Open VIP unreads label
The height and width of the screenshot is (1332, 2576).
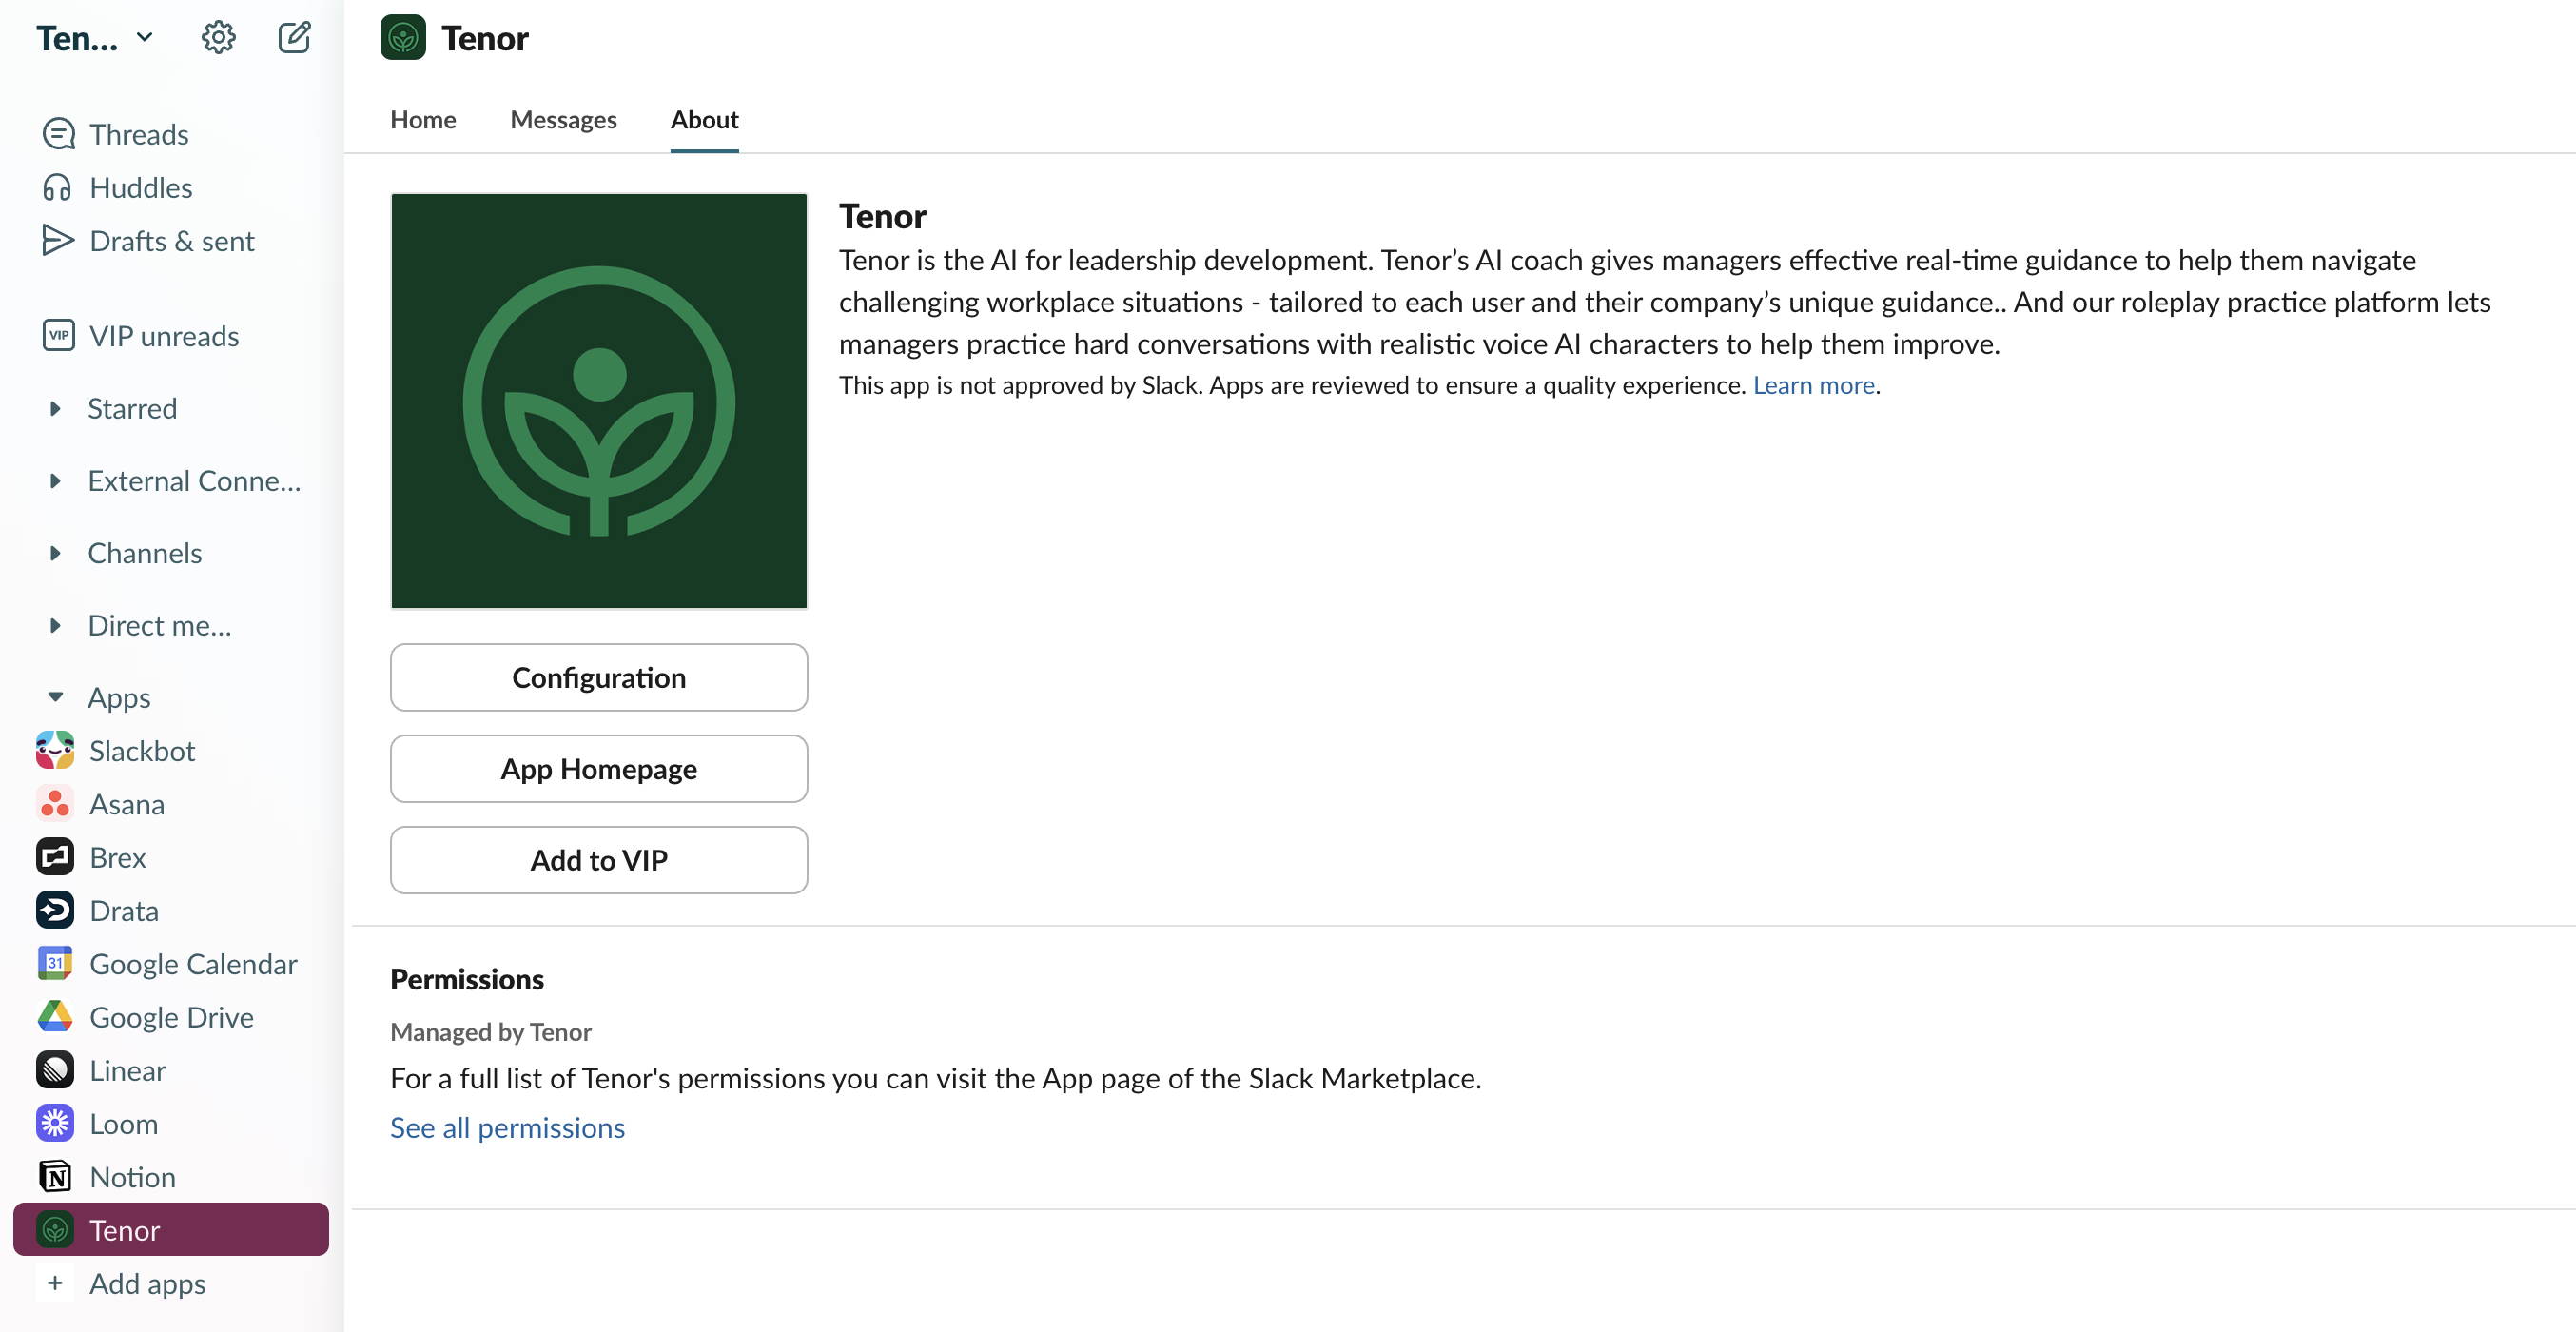164,336
